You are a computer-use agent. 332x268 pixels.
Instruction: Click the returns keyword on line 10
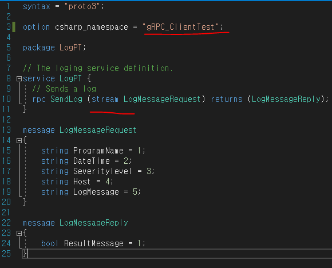click(227, 99)
